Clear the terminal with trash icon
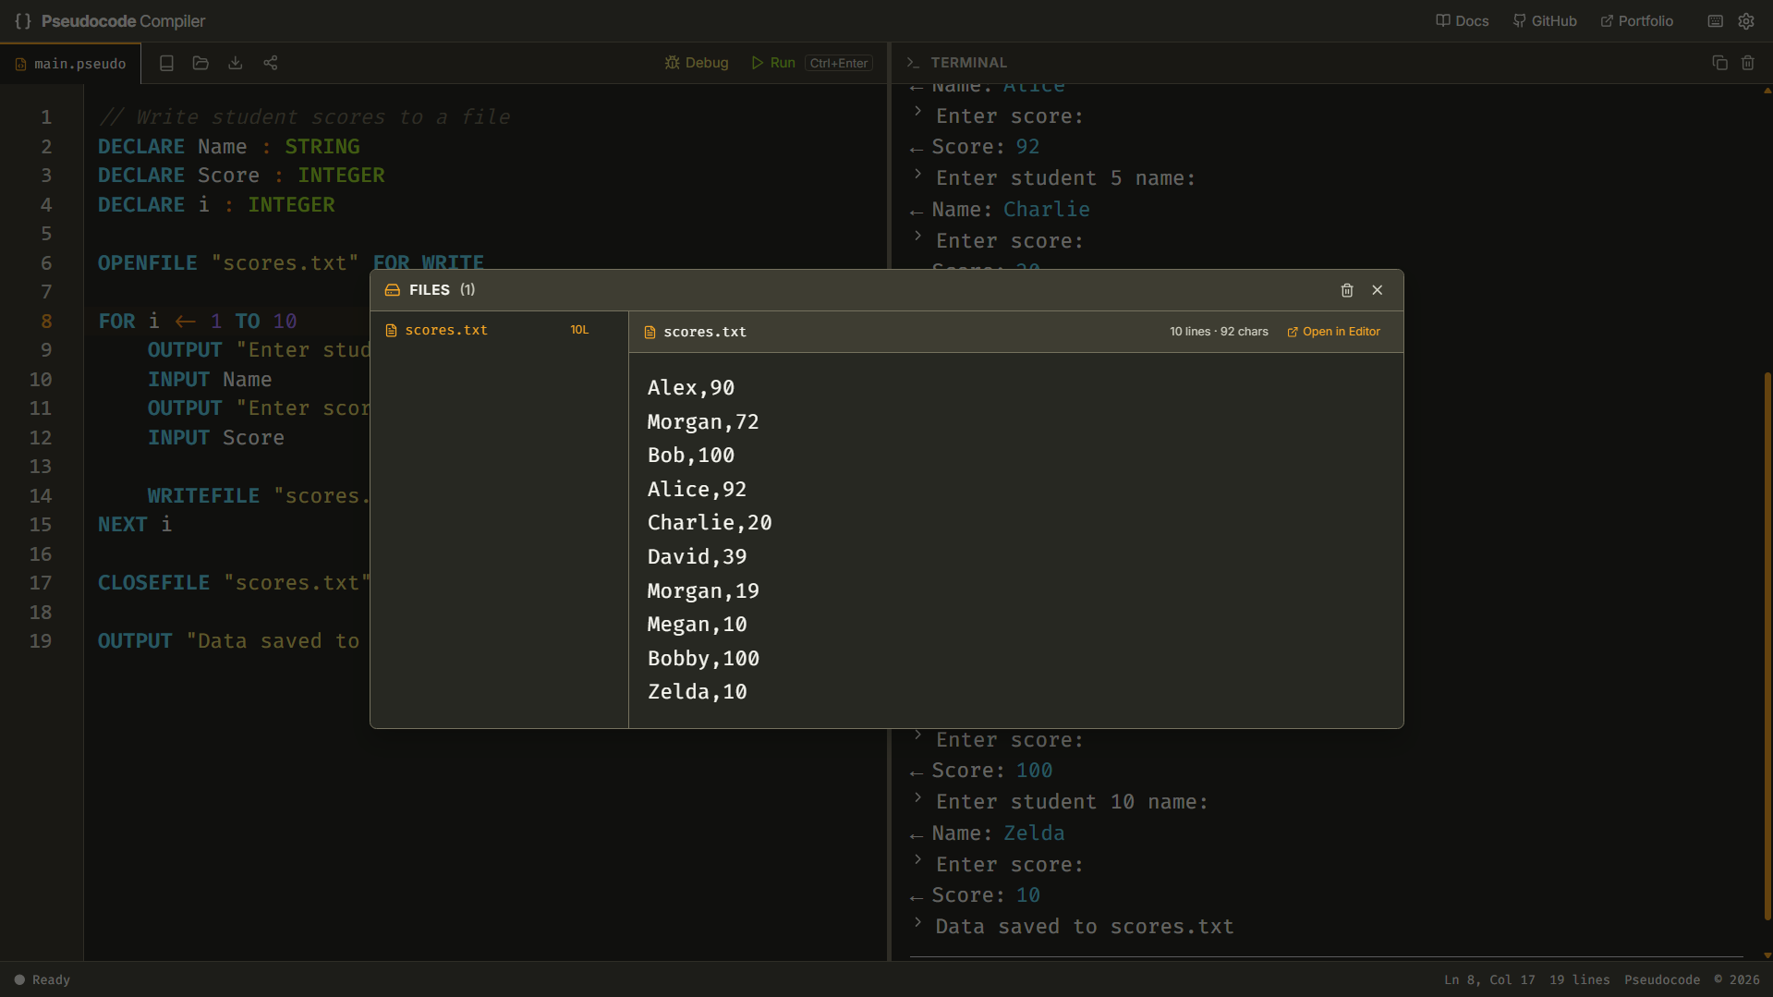The image size is (1773, 997). tap(1748, 63)
